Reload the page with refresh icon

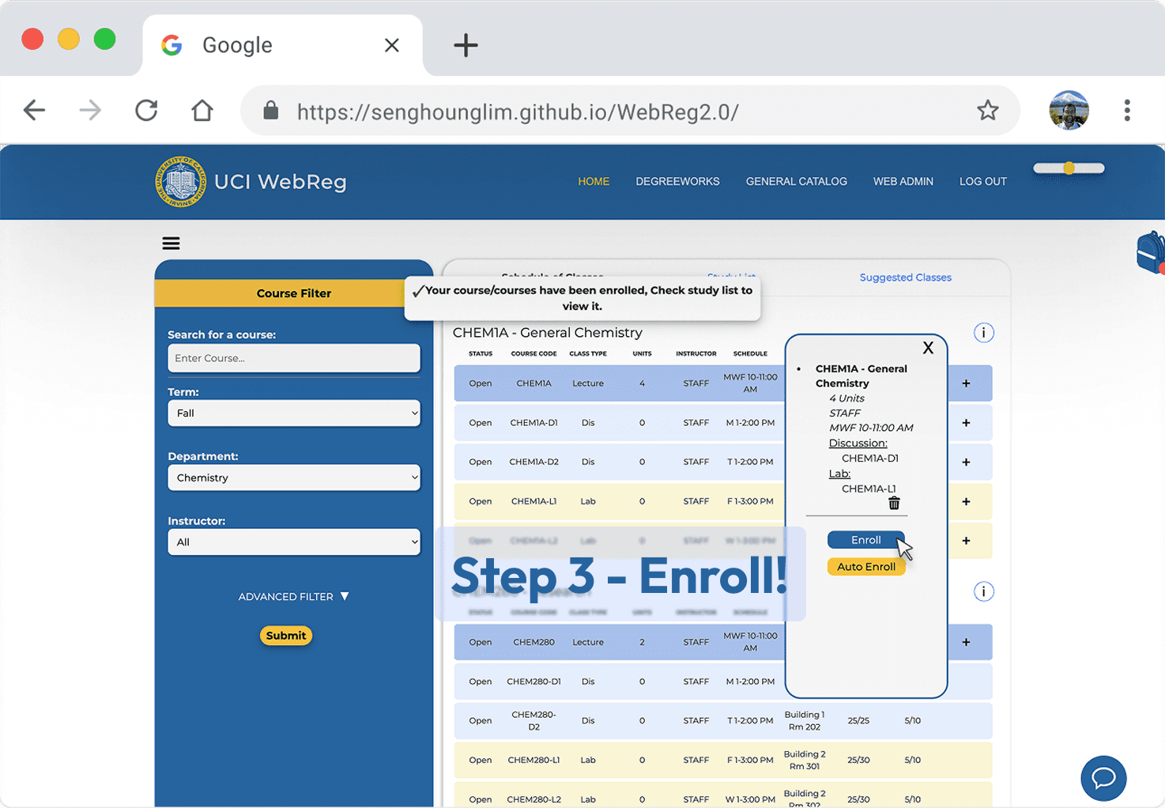tap(146, 110)
